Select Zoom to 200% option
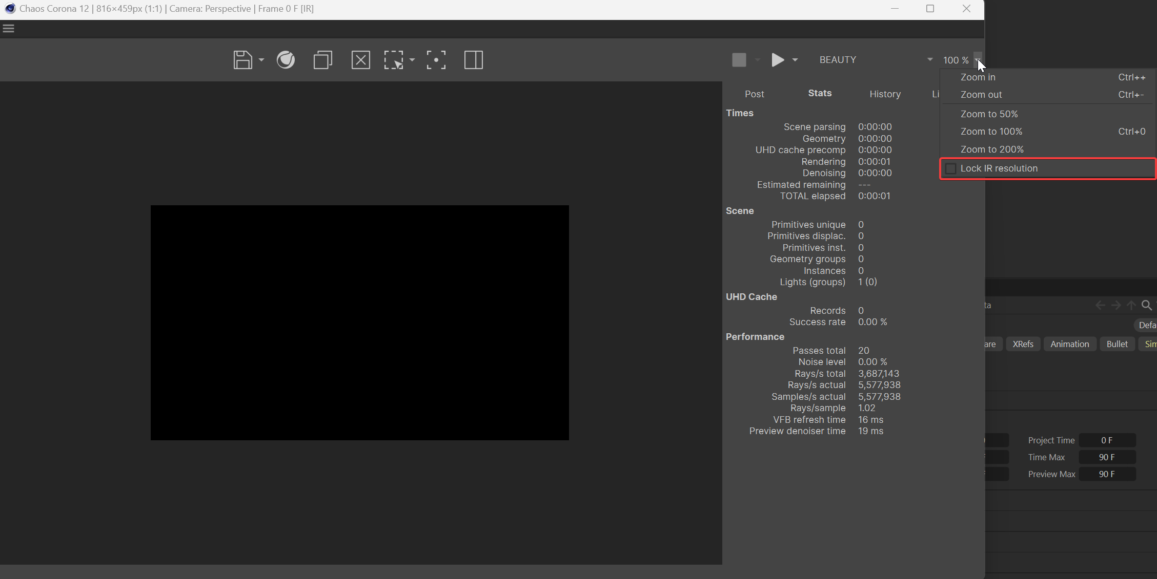Screen dimensions: 1157x579 tap(991, 149)
